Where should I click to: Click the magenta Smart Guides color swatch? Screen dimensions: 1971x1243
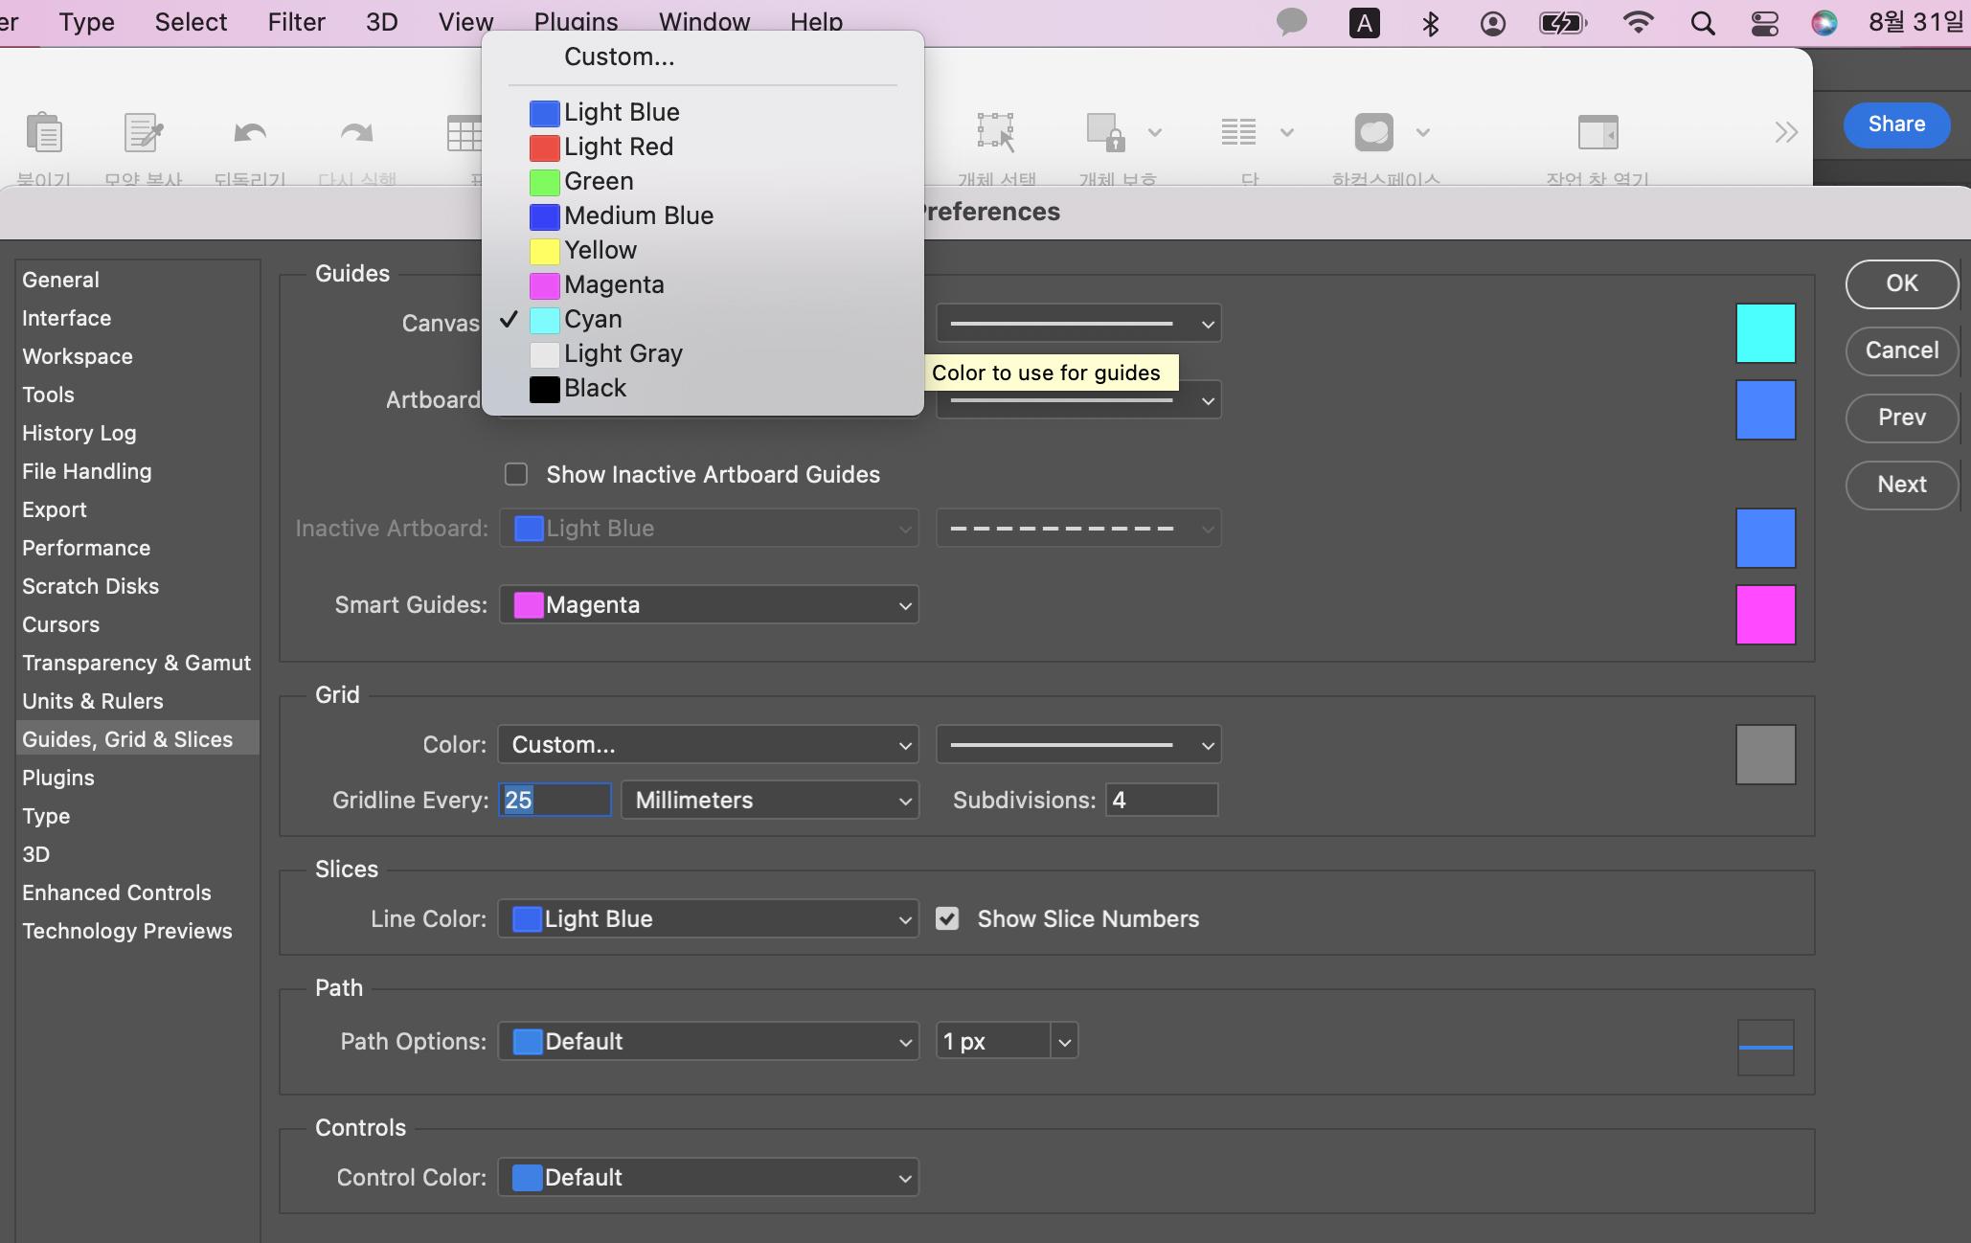click(x=1765, y=615)
